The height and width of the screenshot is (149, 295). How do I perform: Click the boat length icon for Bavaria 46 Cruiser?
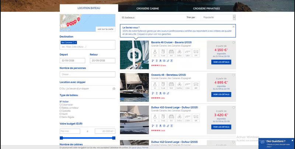tap(196, 53)
